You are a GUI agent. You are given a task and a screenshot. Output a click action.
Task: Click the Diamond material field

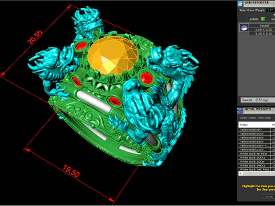pos(258,100)
